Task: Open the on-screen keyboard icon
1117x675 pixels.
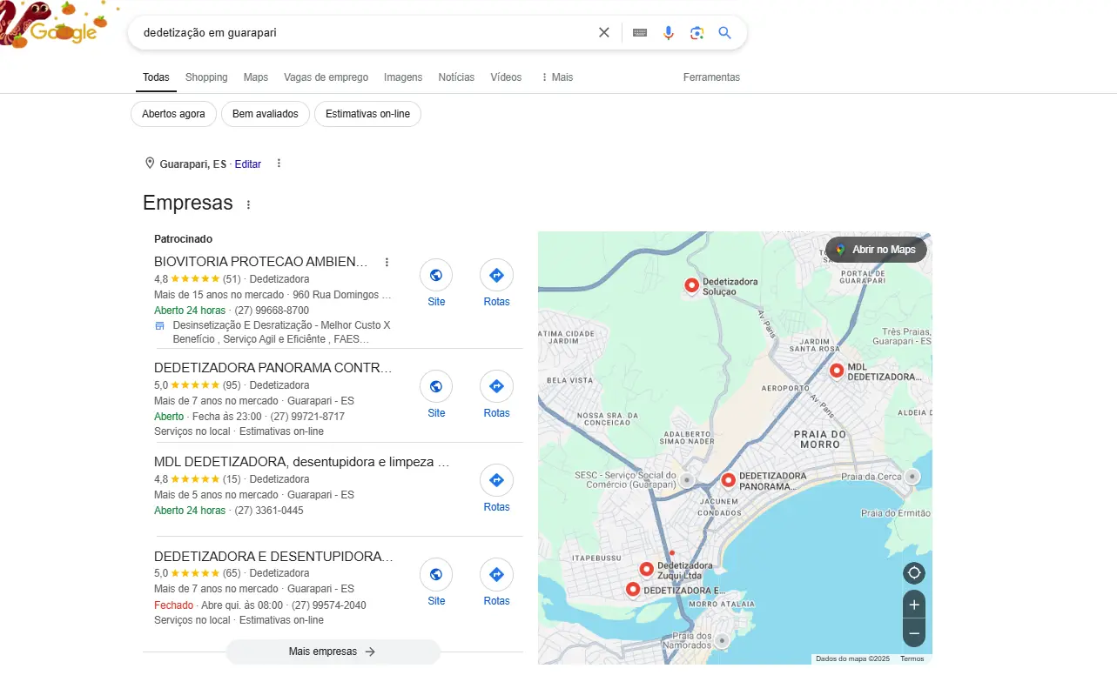Action: click(x=640, y=33)
